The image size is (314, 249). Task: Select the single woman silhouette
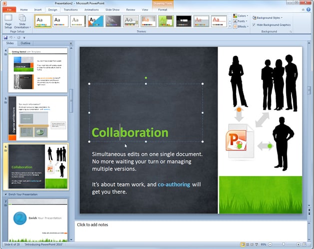(x=238, y=81)
